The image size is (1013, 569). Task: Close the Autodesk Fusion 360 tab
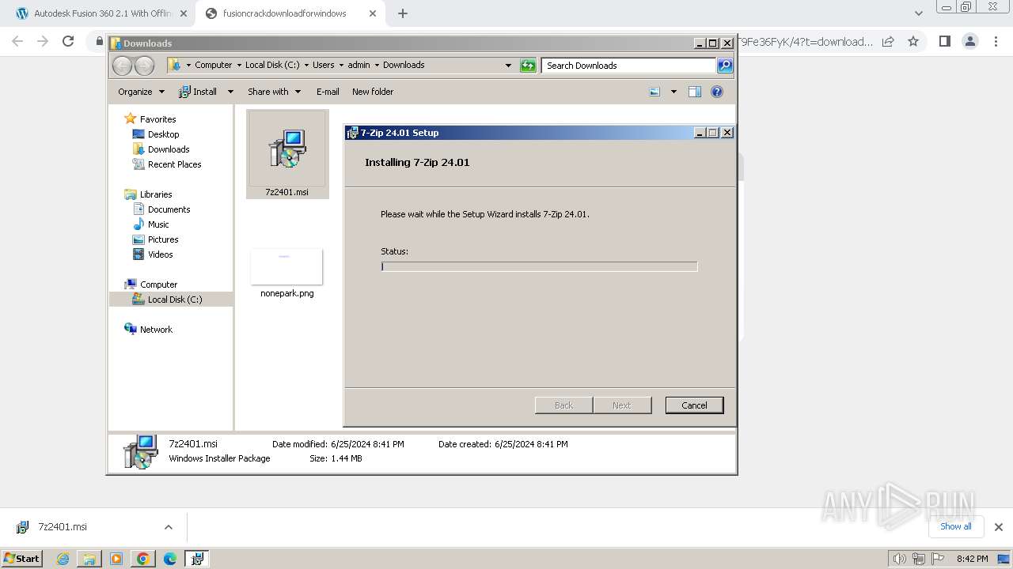184,13
